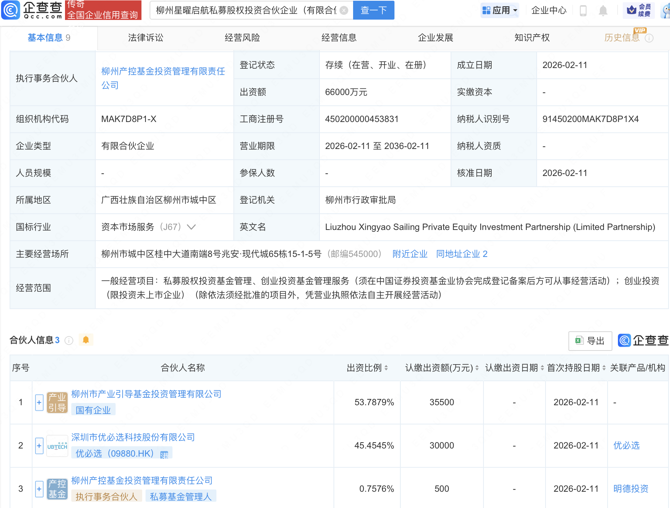Screen dimensions: 670x508
Task: Open the 附近企业 link
Action: pyautogui.click(x=410, y=254)
